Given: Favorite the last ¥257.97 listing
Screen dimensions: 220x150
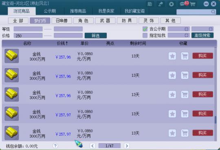Looking at the screenshot, I should click(172, 133).
